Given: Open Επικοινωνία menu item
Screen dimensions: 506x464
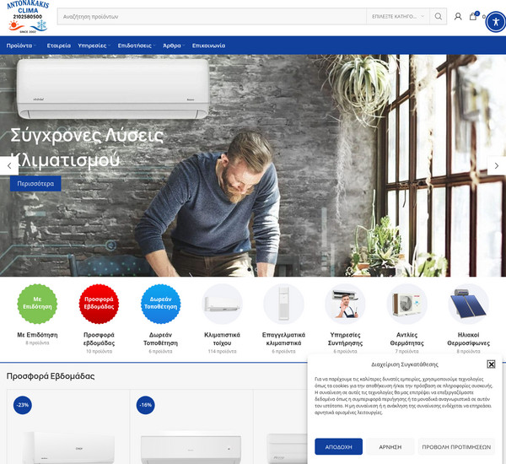Looking at the screenshot, I should tap(208, 46).
